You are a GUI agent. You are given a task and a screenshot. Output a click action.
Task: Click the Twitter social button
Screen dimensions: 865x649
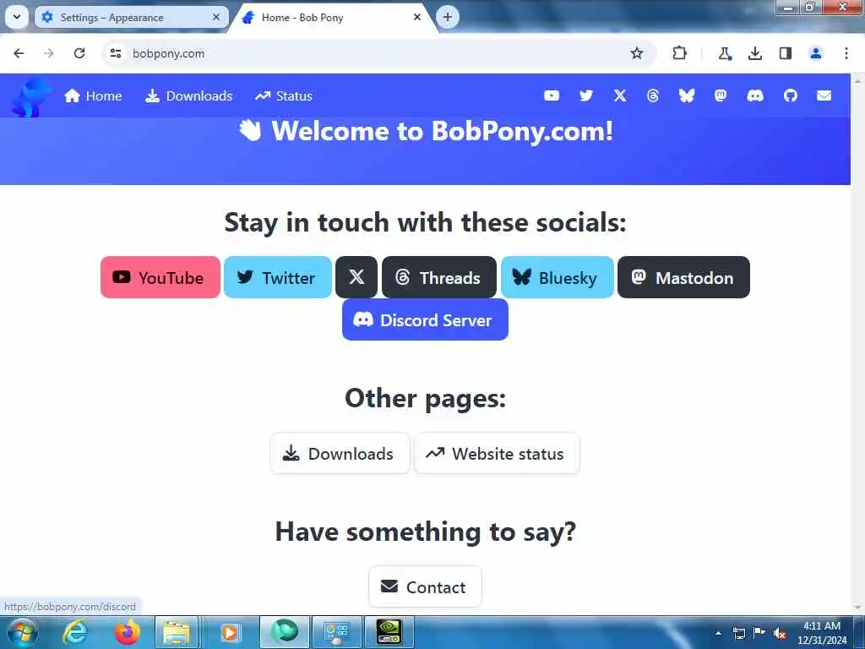click(277, 277)
